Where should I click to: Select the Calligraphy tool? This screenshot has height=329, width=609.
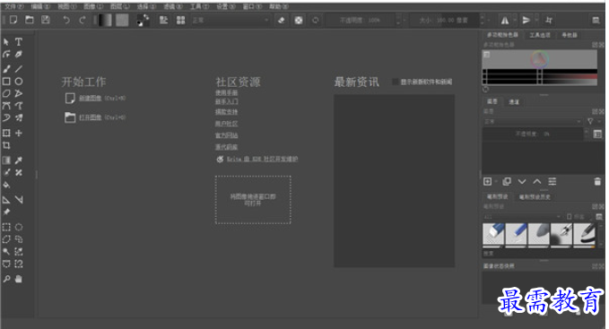(18, 55)
